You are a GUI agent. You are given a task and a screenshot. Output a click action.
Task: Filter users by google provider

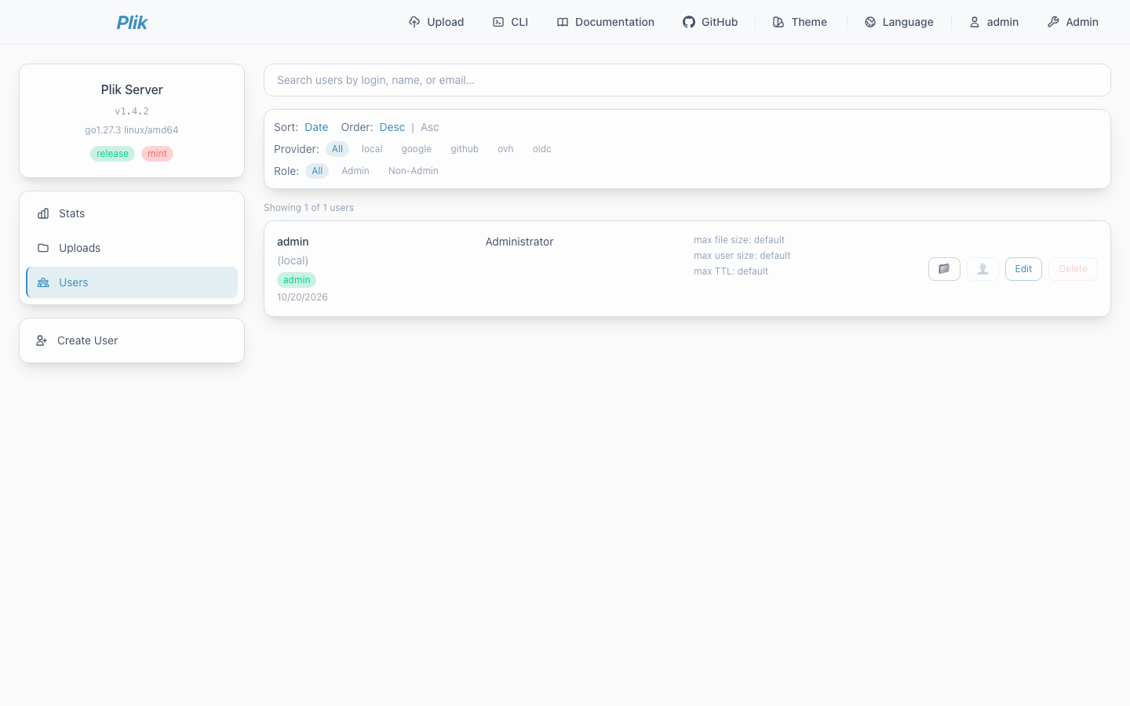417,149
